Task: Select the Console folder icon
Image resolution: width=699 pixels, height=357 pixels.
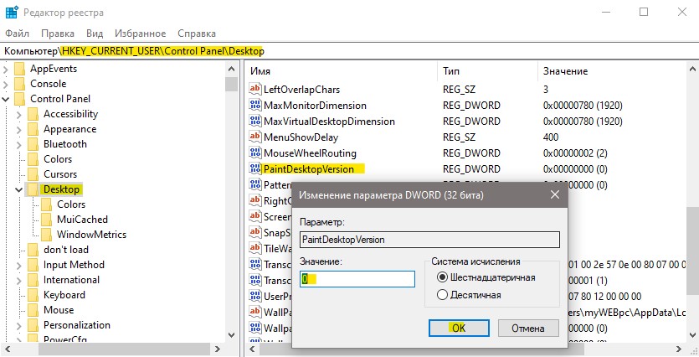Action: (19, 84)
